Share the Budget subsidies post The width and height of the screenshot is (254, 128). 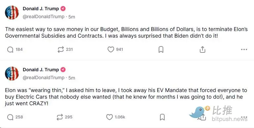point(203,49)
